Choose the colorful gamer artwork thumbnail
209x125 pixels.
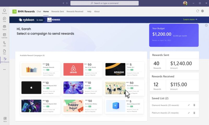pyautogui.click(x=31, y=106)
